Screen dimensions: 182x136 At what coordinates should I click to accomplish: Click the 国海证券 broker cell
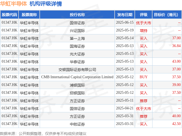pyautogui.click(x=77, y=46)
